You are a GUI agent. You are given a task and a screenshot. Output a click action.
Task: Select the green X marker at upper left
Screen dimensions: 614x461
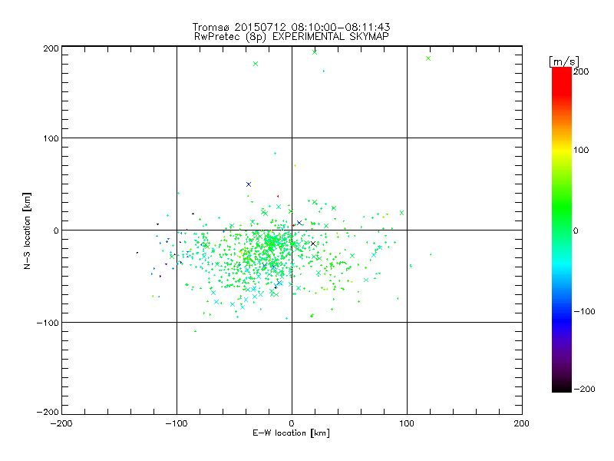[256, 64]
